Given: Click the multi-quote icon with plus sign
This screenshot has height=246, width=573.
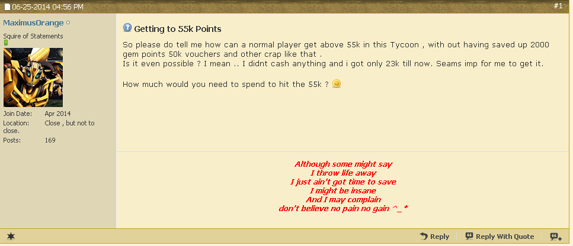Looking at the screenshot, I should pos(556,237).
